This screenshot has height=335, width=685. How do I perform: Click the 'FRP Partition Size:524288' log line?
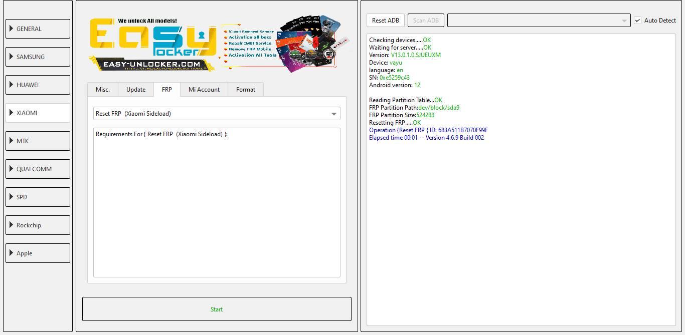[x=402, y=115]
